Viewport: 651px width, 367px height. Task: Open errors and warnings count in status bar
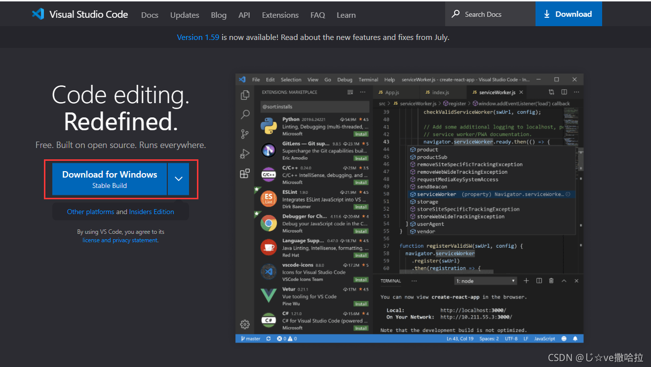point(287,339)
